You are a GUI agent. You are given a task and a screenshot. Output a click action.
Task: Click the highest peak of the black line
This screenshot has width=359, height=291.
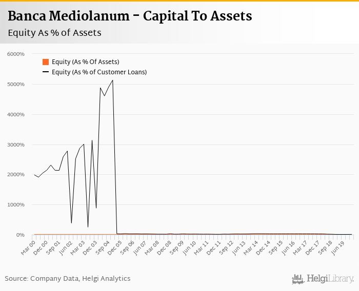(112, 80)
